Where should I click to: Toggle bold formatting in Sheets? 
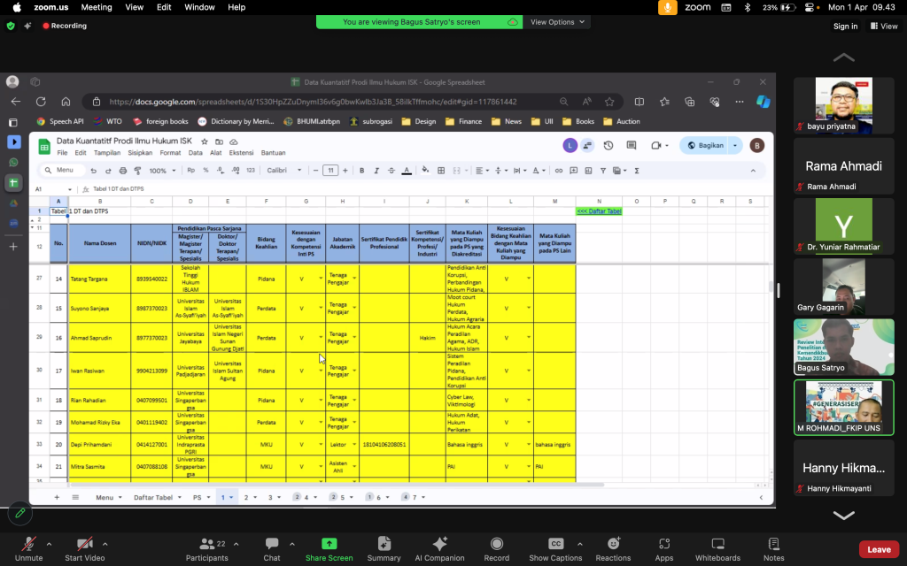pos(361,171)
